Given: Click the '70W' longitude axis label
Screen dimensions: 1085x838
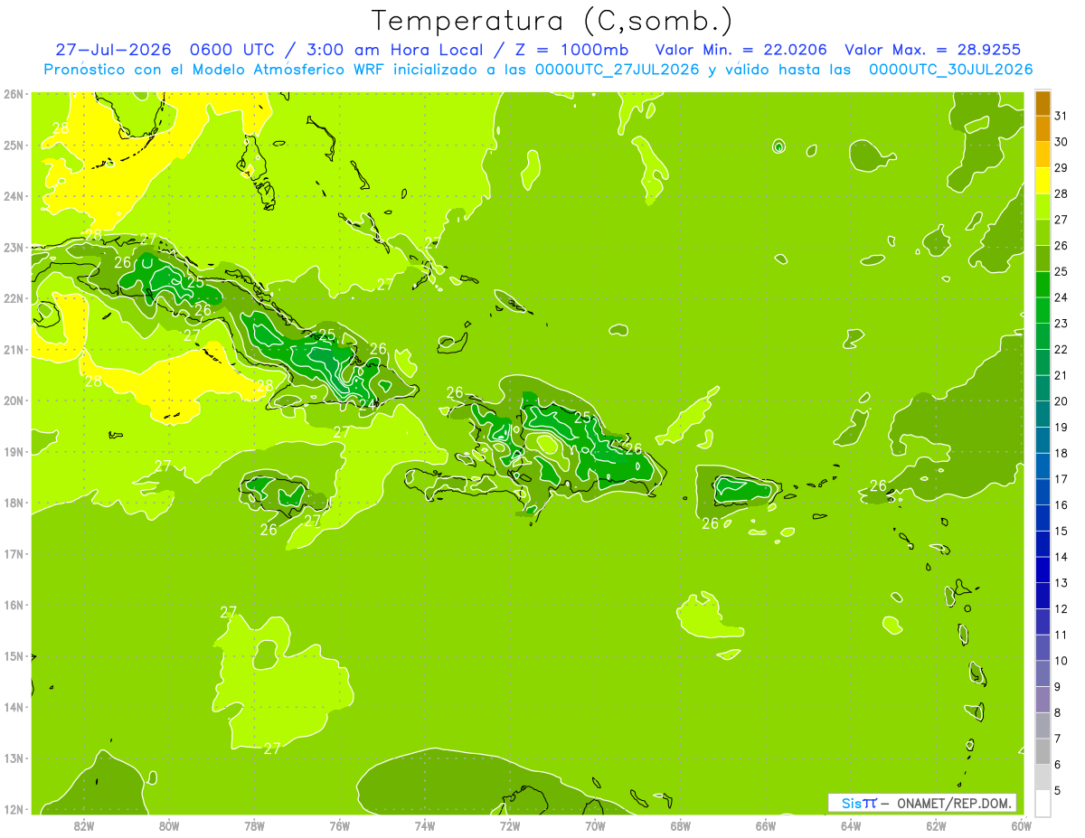Looking at the screenshot, I should pos(595,825).
